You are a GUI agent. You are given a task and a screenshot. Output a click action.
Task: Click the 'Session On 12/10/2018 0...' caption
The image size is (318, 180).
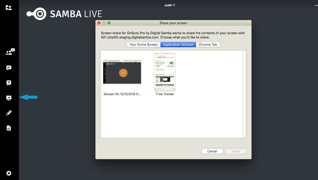[122, 94]
